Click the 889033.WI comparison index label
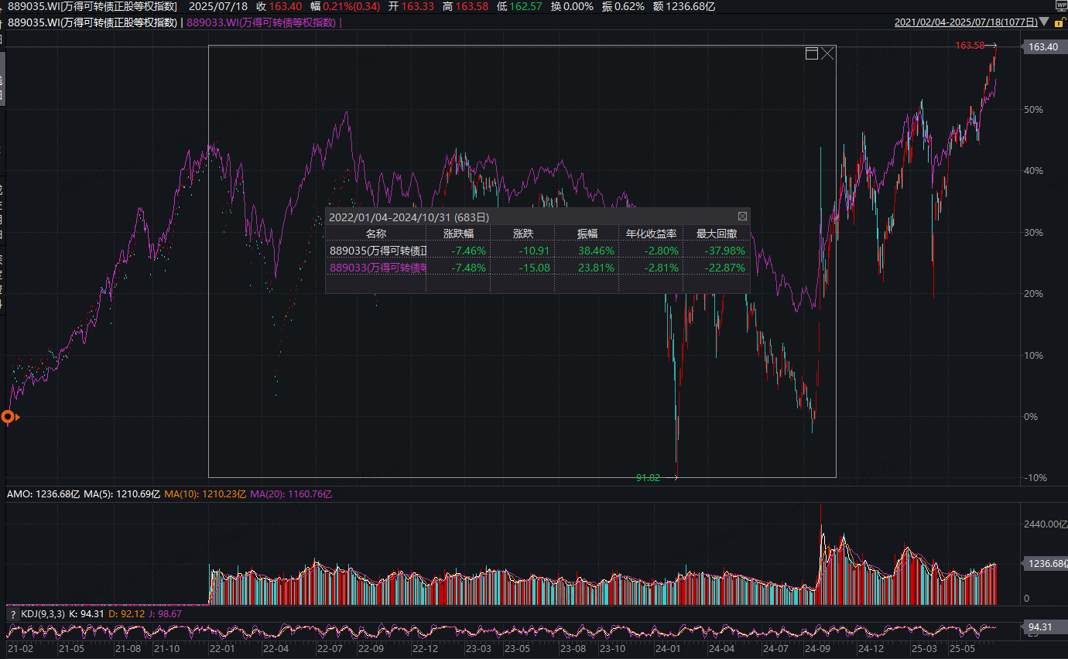This screenshot has width=1068, height=659. [x=262, y=22]
